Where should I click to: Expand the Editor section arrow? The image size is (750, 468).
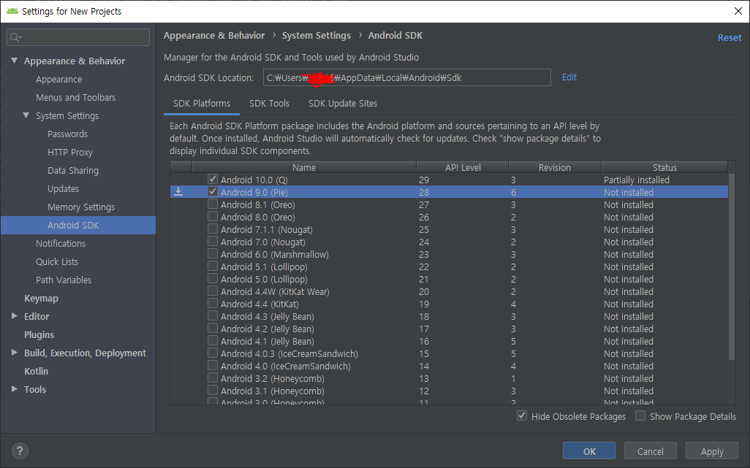pos(15,316)
